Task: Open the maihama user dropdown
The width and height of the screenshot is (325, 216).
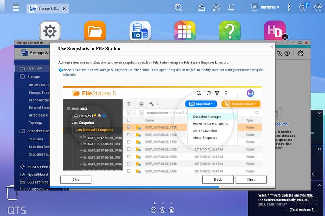Action: (x=265, y=7)
